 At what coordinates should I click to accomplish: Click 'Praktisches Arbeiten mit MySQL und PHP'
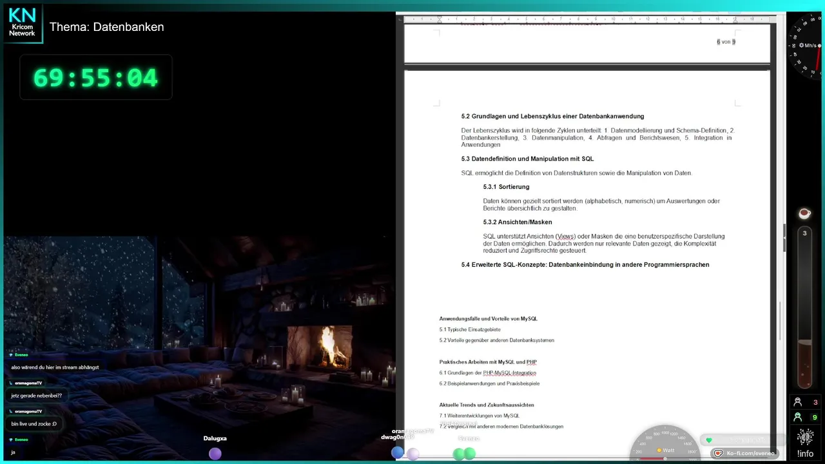coord(488,362)
